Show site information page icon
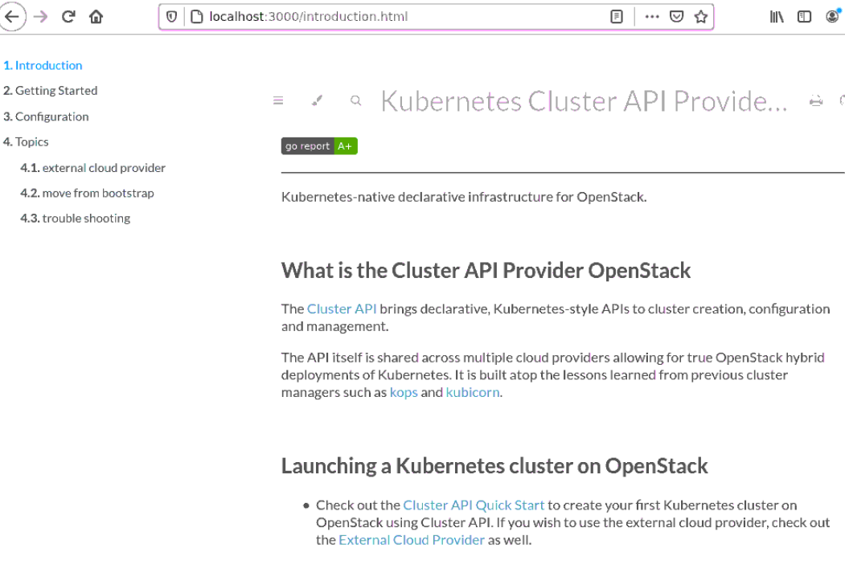The height and width of the screenshot is (585, 845). pos(197,17)
